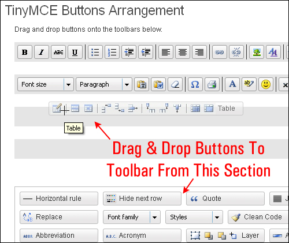Click the Outdent button
289x243 pixels.
129,52
